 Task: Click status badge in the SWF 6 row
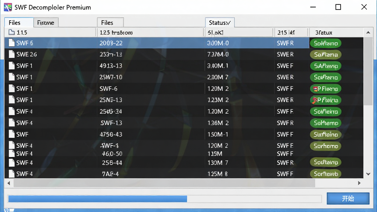click(x=325, y=43)
